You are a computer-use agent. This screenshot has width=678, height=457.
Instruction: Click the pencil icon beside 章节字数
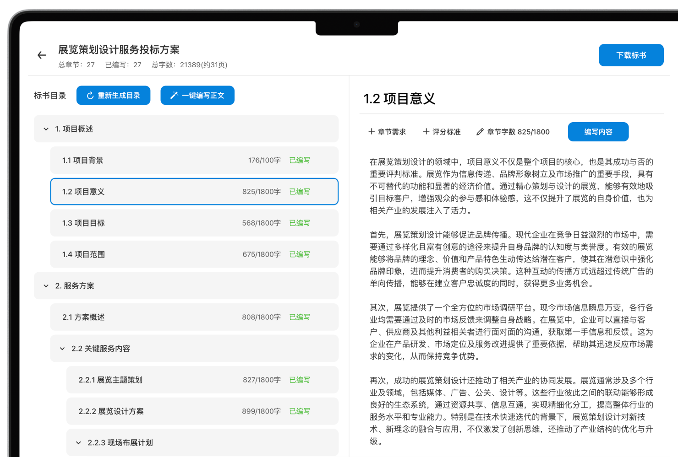(x=480, y=132)
